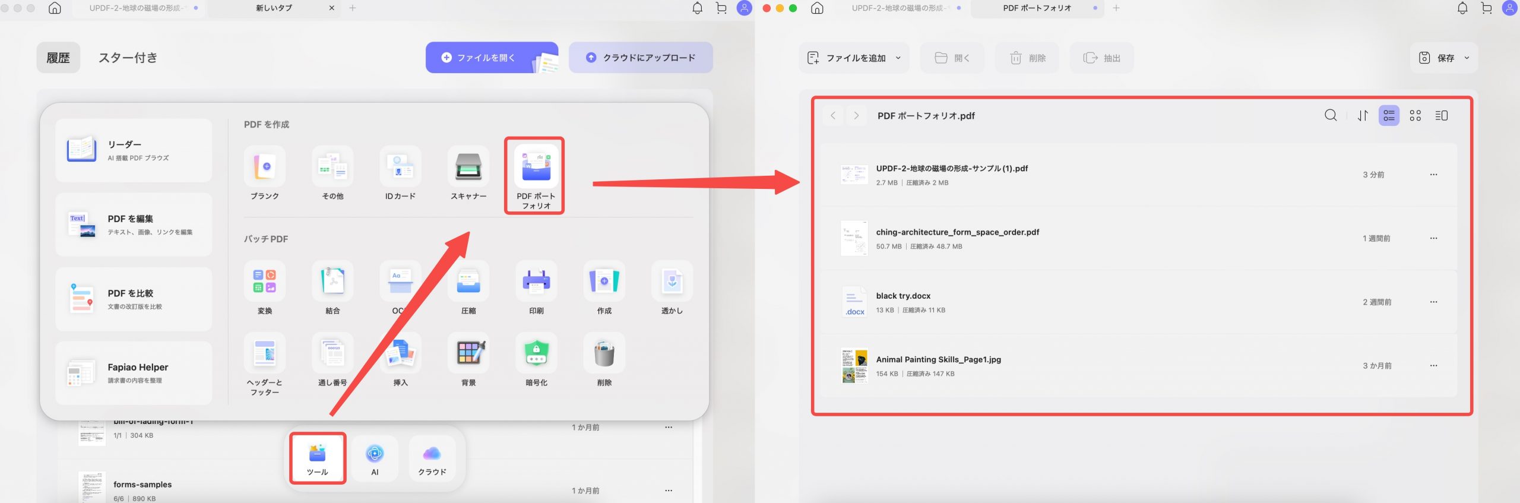Viewport: 1520px width, 503px height.
Task: Open the ヘッダーとフッター batch tool
Action: tap(265, 353)
